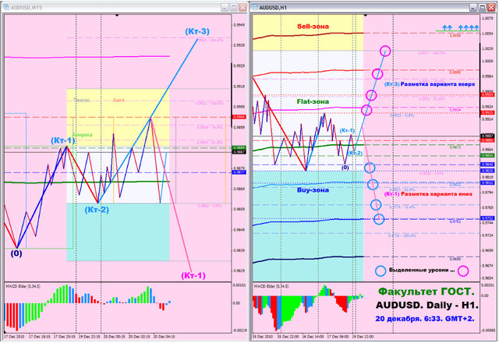Click the 'Азия' session label in M15
Image resolution: width=499 pixels, height=343 pixels.
pyautogui.click(x=119, y=100)
